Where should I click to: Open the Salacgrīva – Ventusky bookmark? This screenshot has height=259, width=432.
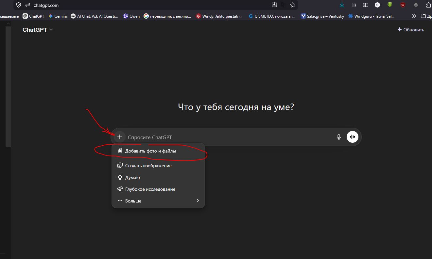point(322,16)
